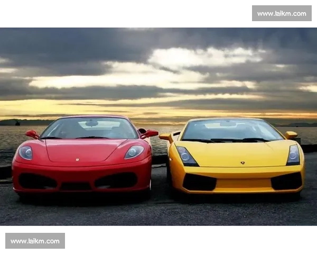Click the yellow car's windshield
317x254 pixels.
(x=231, y=131)
